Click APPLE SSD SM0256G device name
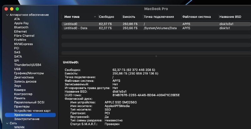The height and width of the screenshot is (129, 251). click(x=121, y=102)
